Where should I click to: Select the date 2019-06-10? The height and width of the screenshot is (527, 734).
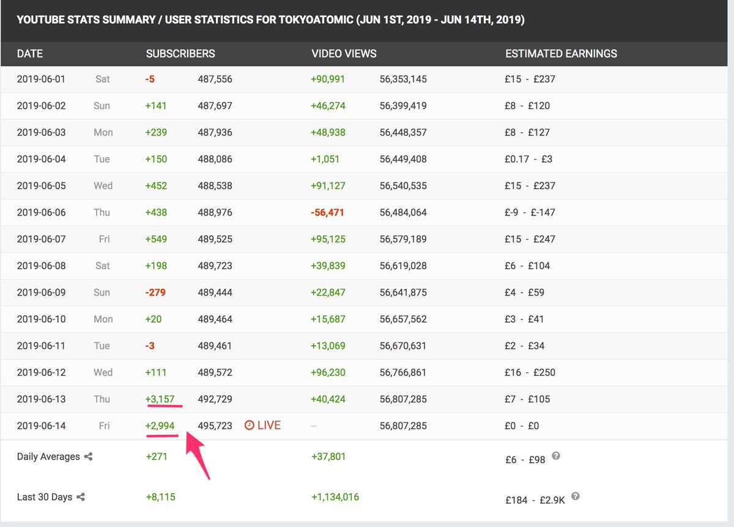[41, 319]
